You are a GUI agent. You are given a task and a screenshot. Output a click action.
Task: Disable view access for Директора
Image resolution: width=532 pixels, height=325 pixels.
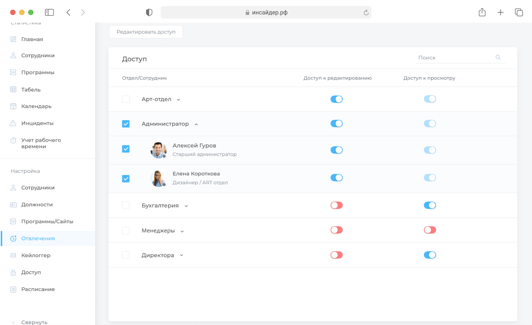[x=430, y=255]
